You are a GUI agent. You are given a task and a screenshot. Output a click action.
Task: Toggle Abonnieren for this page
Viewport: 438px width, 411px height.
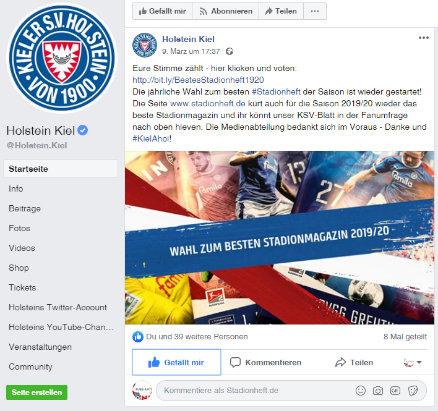[225, 11]
